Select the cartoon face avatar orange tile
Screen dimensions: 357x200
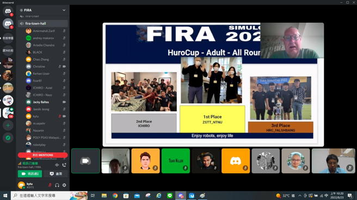(145, 161)
